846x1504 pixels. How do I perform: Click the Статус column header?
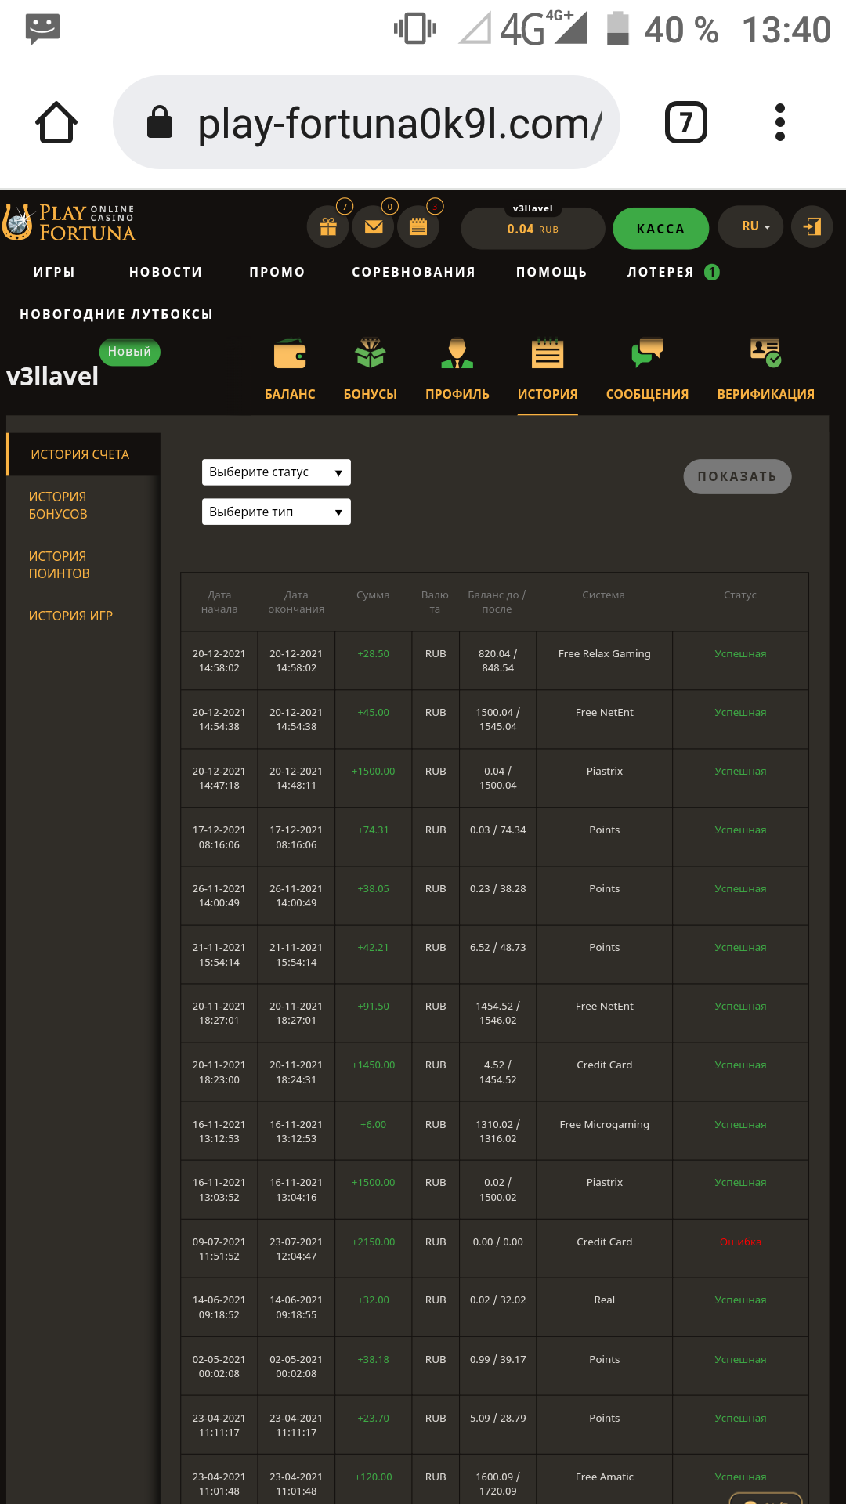pyautogui.click(x=740, y=595)
